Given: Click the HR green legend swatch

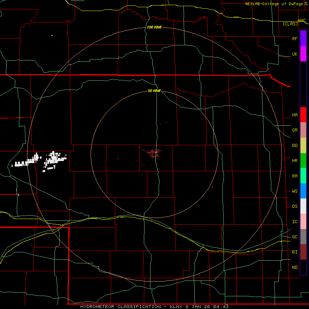Looking at the screenshot, I should coord(303,161).
